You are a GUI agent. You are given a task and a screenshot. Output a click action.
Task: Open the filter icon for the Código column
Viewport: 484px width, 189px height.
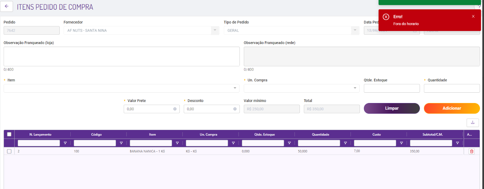pos(121,143)
